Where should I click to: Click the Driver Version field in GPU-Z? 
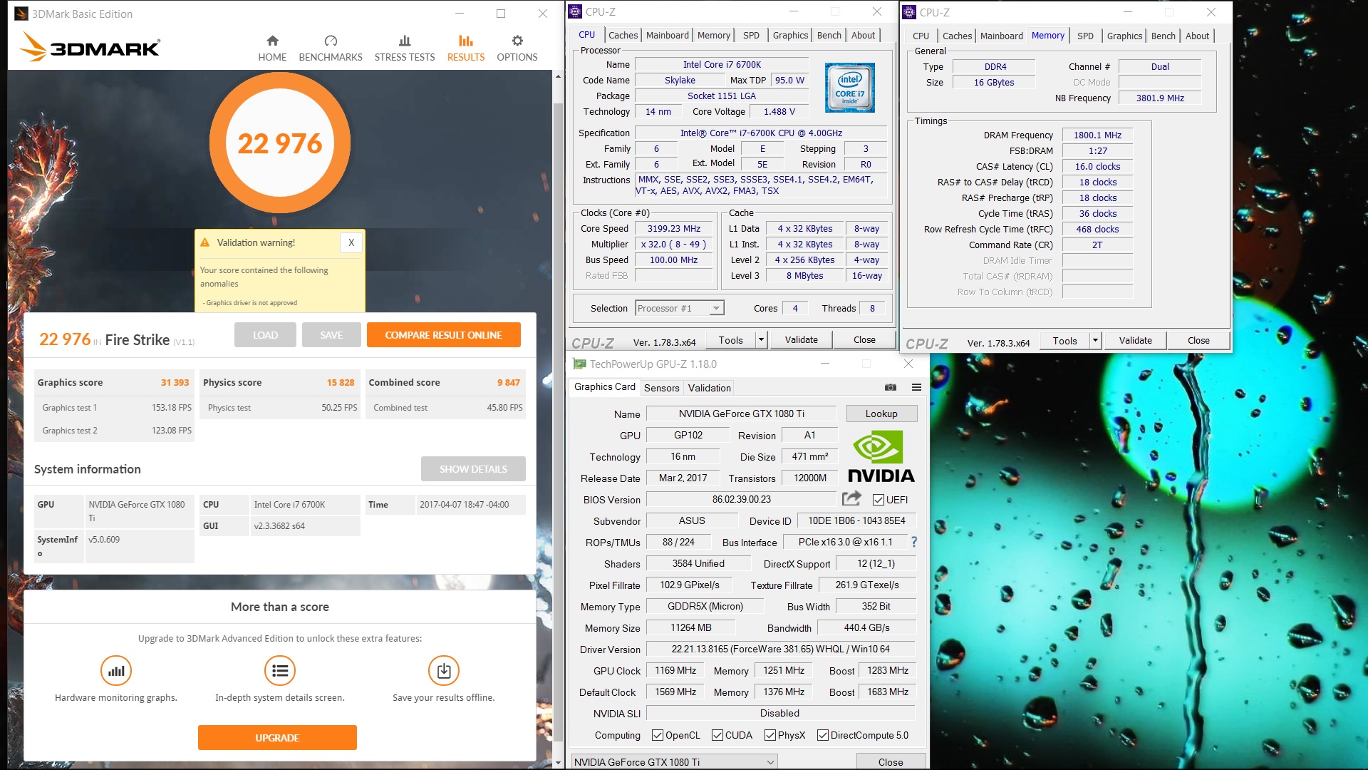(780, 649)
